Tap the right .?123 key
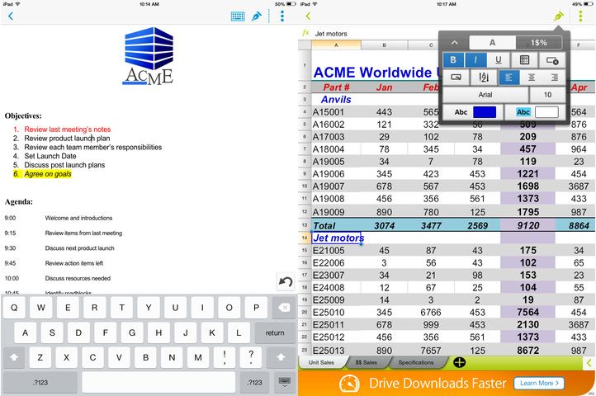This screenshot has height=396, width=596. 255,382
